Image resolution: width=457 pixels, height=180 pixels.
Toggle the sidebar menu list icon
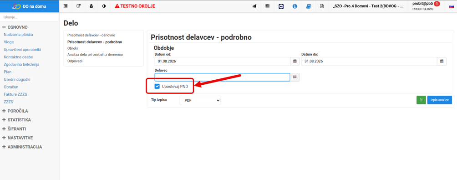pyautogui.click(x=66, y=6)
